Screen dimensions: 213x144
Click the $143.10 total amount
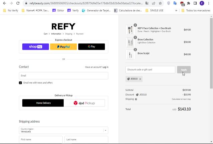tap(184, 109)
